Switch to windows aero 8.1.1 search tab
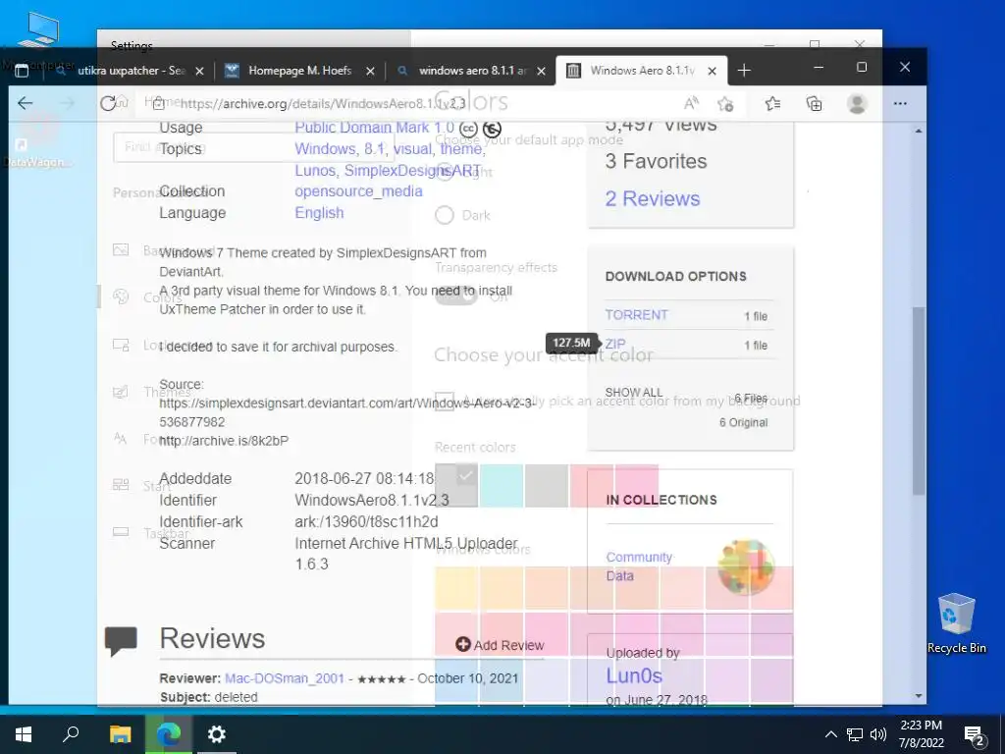This screenshot has width=1005, height=754. (x=472, y=71)
